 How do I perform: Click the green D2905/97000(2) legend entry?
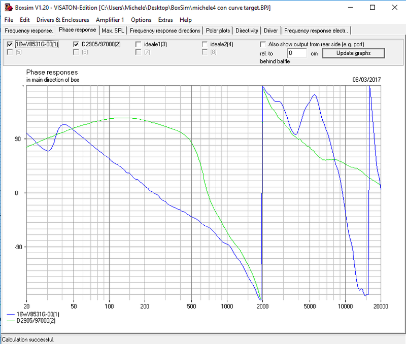31,321
